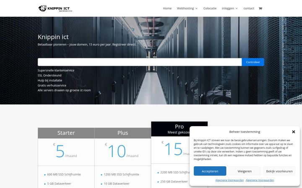Close the Beheer toestemming cookie dialog
This screenshot has height=188, width=302.
pos(294,132)
